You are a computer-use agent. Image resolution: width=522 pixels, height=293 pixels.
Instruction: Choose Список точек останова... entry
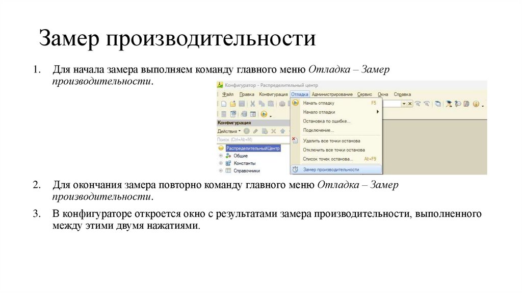[x=336, y=159]
